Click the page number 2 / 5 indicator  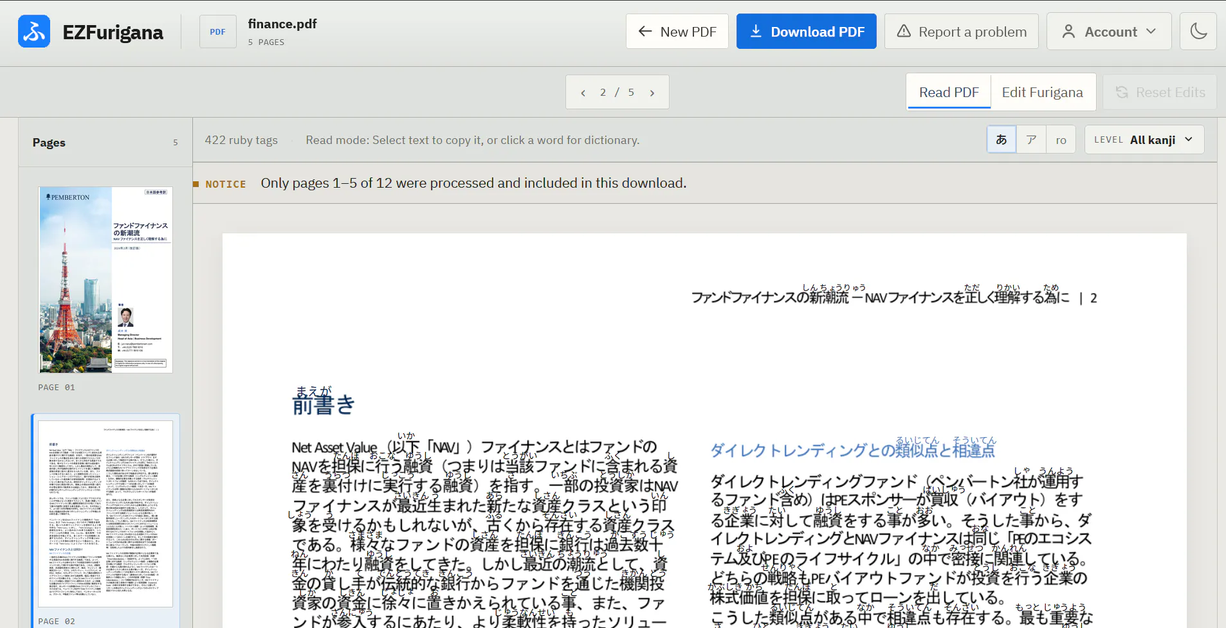pyautogui.click(x=617, y=93)
